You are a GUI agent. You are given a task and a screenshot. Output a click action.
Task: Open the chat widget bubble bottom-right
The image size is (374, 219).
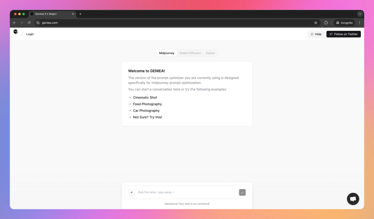[353, 199]
